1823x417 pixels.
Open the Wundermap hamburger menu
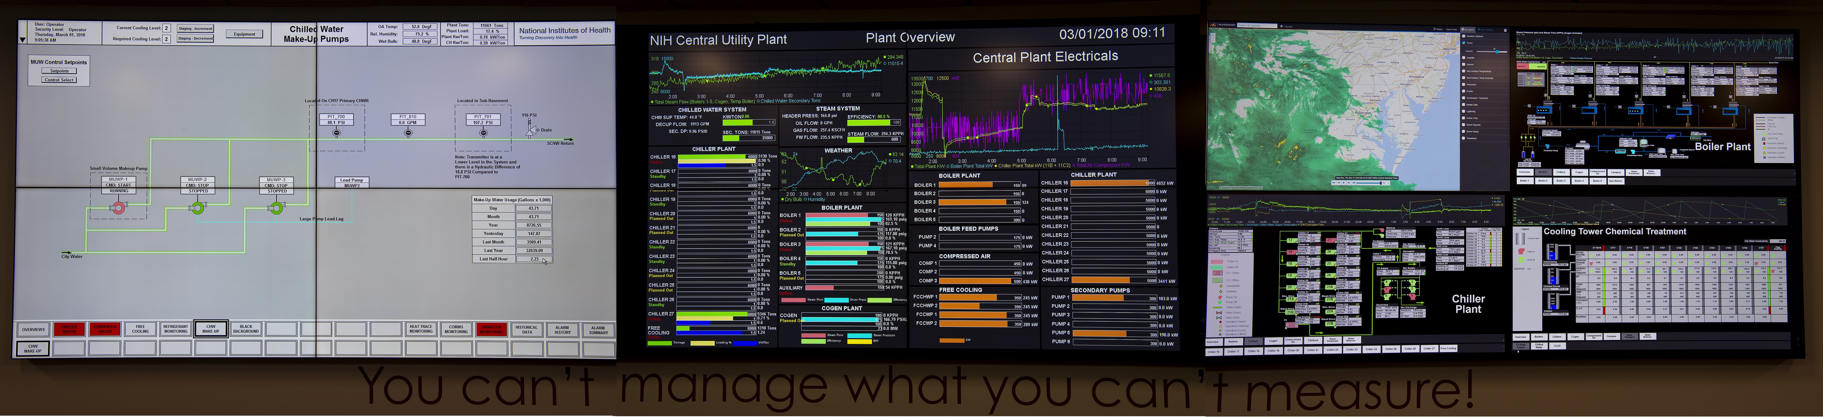tap(1505, 30)
